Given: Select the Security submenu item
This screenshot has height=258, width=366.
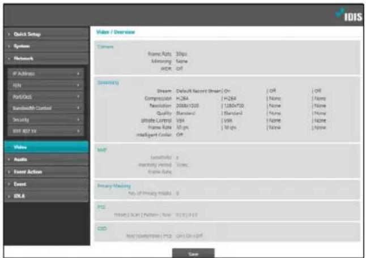Looking at the screenshot, I should click(x=46, y=120).
